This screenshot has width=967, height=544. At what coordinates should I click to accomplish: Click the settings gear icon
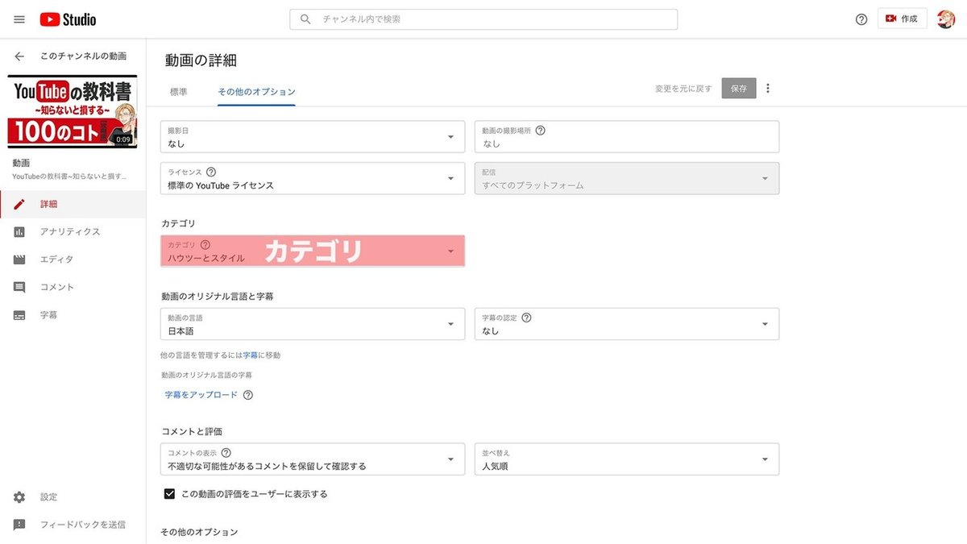[x=19, y=497]
